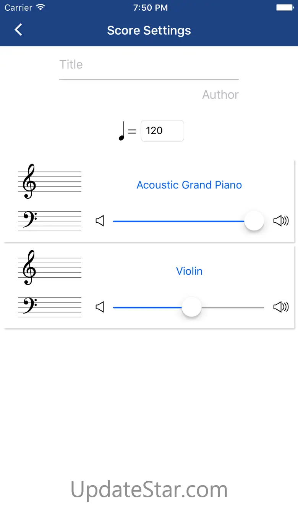Click the piano track's bass clef staff

[49, 221]
